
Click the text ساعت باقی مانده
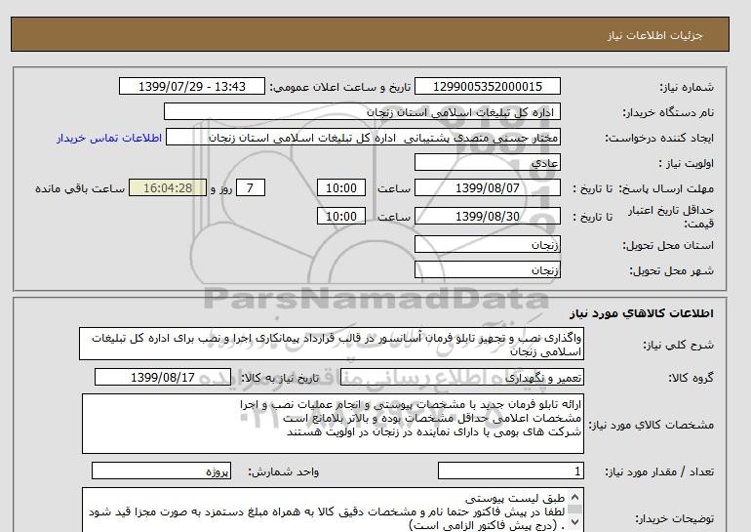[80, 188]
